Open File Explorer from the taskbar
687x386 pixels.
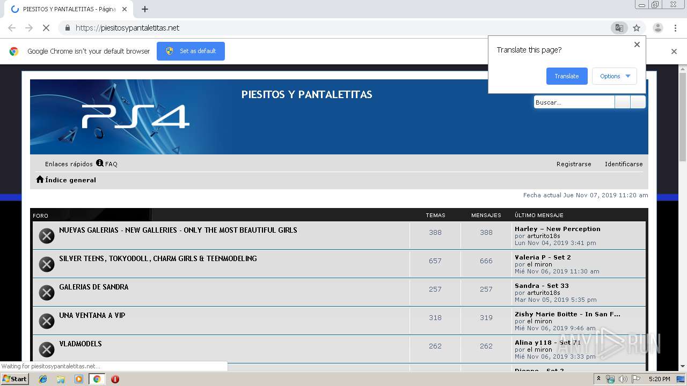click(x=61, y=379)
